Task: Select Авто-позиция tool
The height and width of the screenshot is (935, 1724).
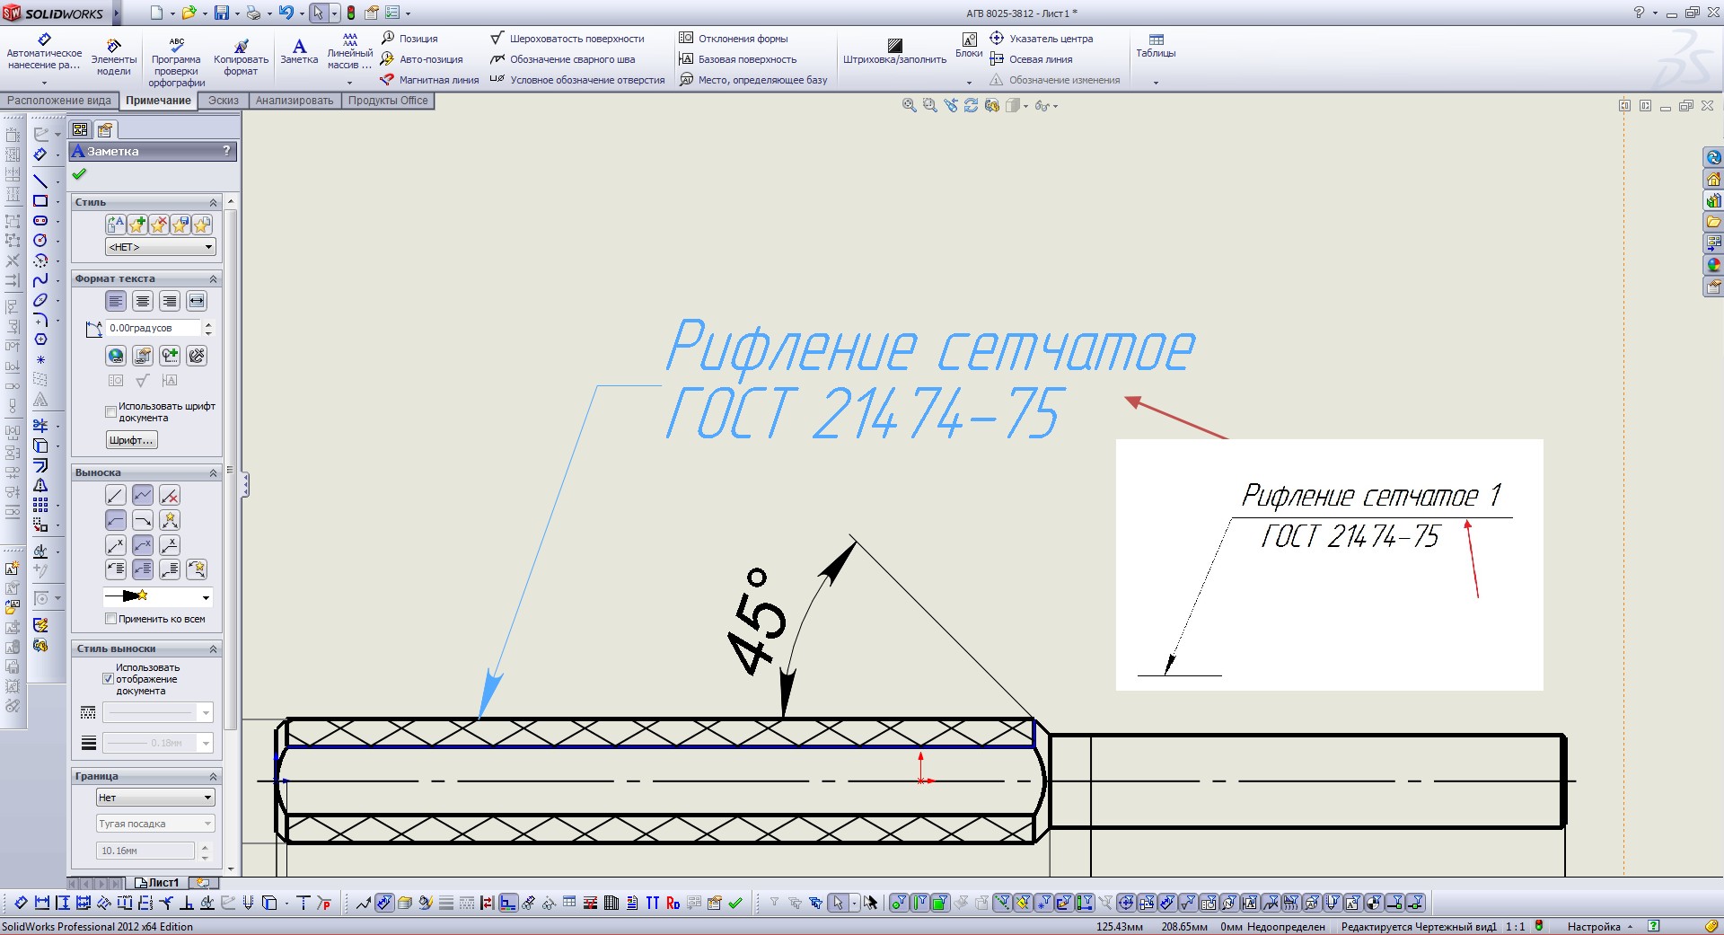Action: point(422,59)
